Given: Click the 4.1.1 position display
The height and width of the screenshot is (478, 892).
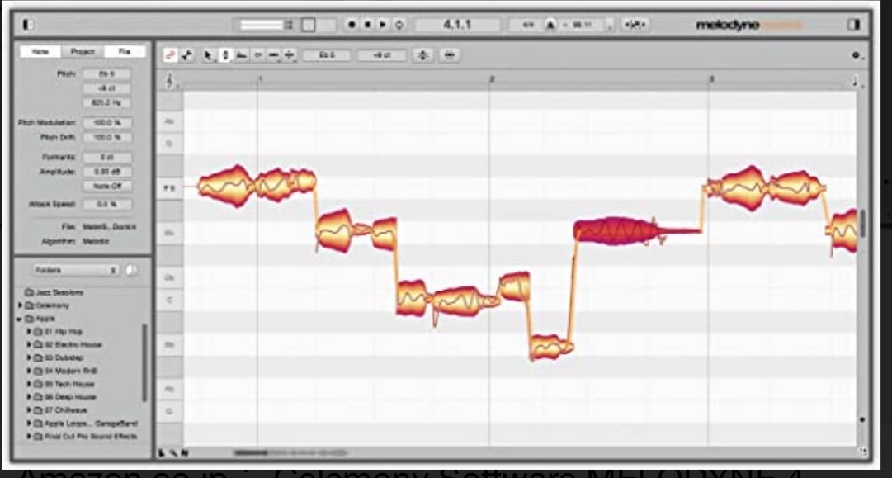Looking at the screenshot, I should click(457, 25).
